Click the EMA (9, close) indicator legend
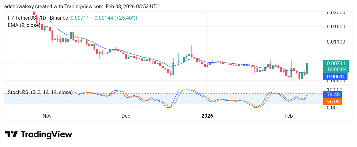357x147 pixels. [24, 25]
